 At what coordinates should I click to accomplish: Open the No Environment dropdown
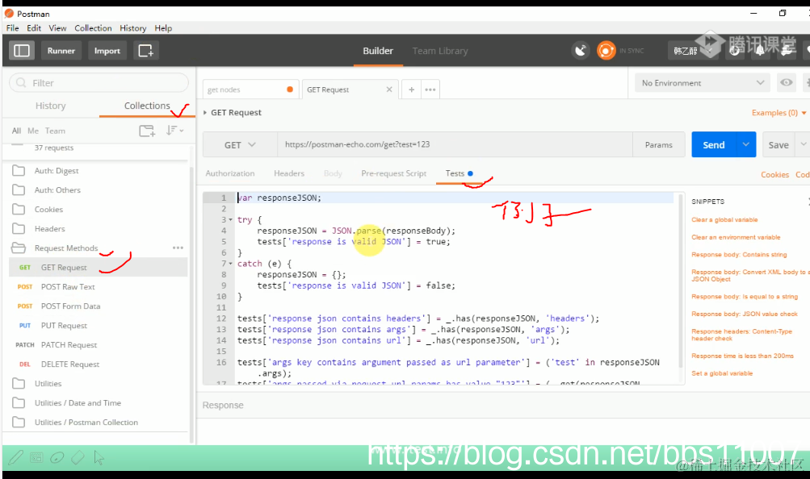coord(702,82)
